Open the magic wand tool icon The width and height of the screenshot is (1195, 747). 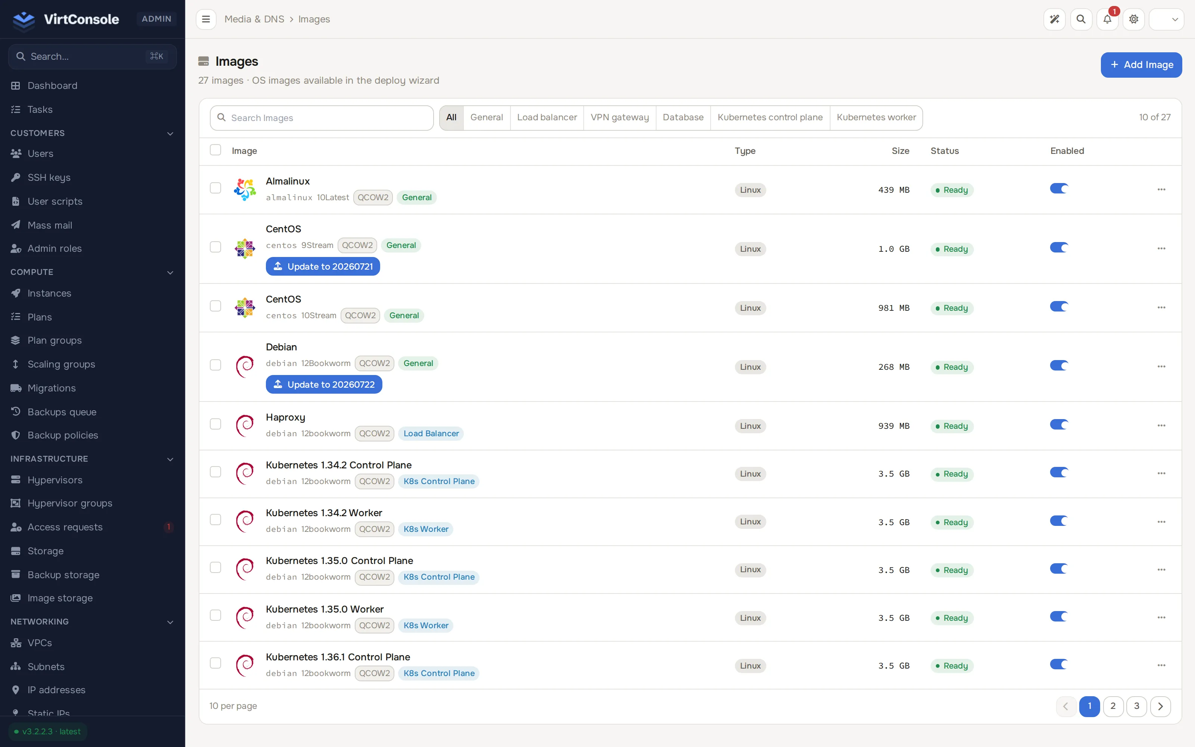1054,19
